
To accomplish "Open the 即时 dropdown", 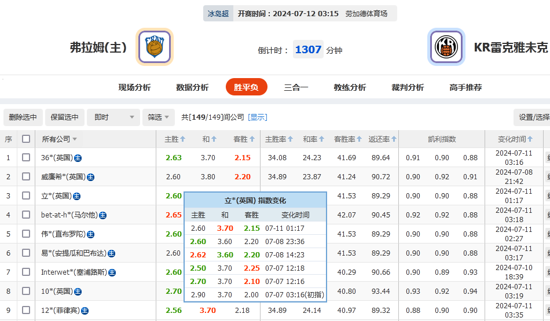I will coord(113,117).
